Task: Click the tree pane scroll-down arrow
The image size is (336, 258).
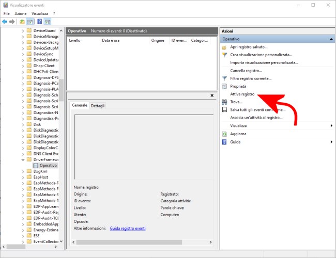Action: pos(62,241)
